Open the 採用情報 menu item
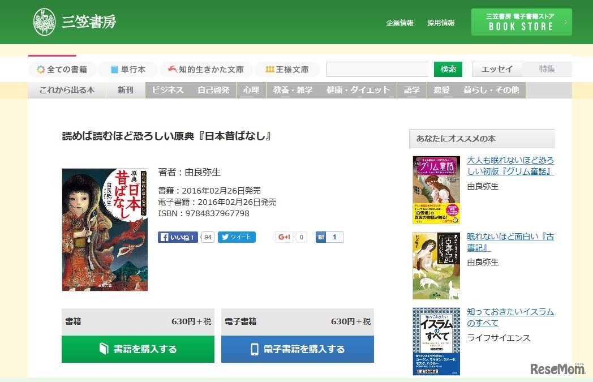This screenshot has width=593, height=382. [441, 23]
